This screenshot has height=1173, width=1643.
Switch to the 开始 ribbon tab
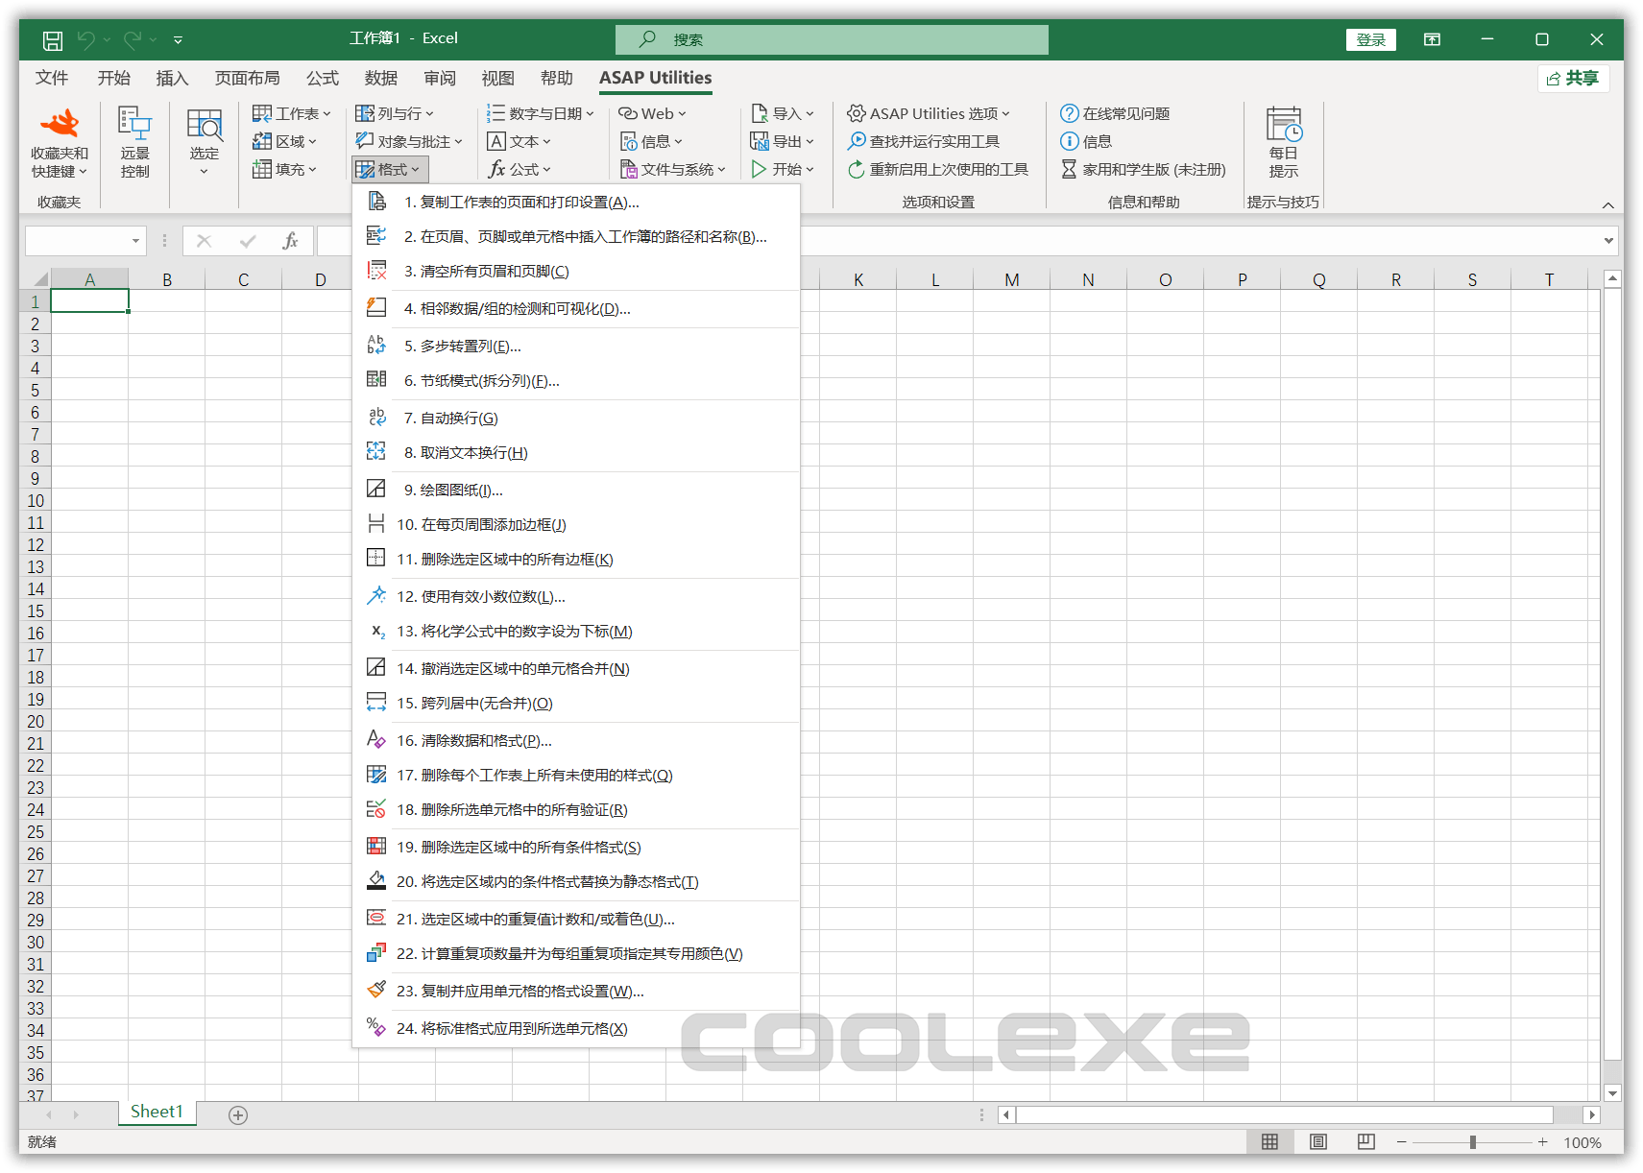(112, 78)
